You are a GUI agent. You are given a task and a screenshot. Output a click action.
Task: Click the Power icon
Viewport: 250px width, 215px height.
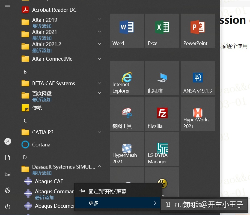coord(8,207)
